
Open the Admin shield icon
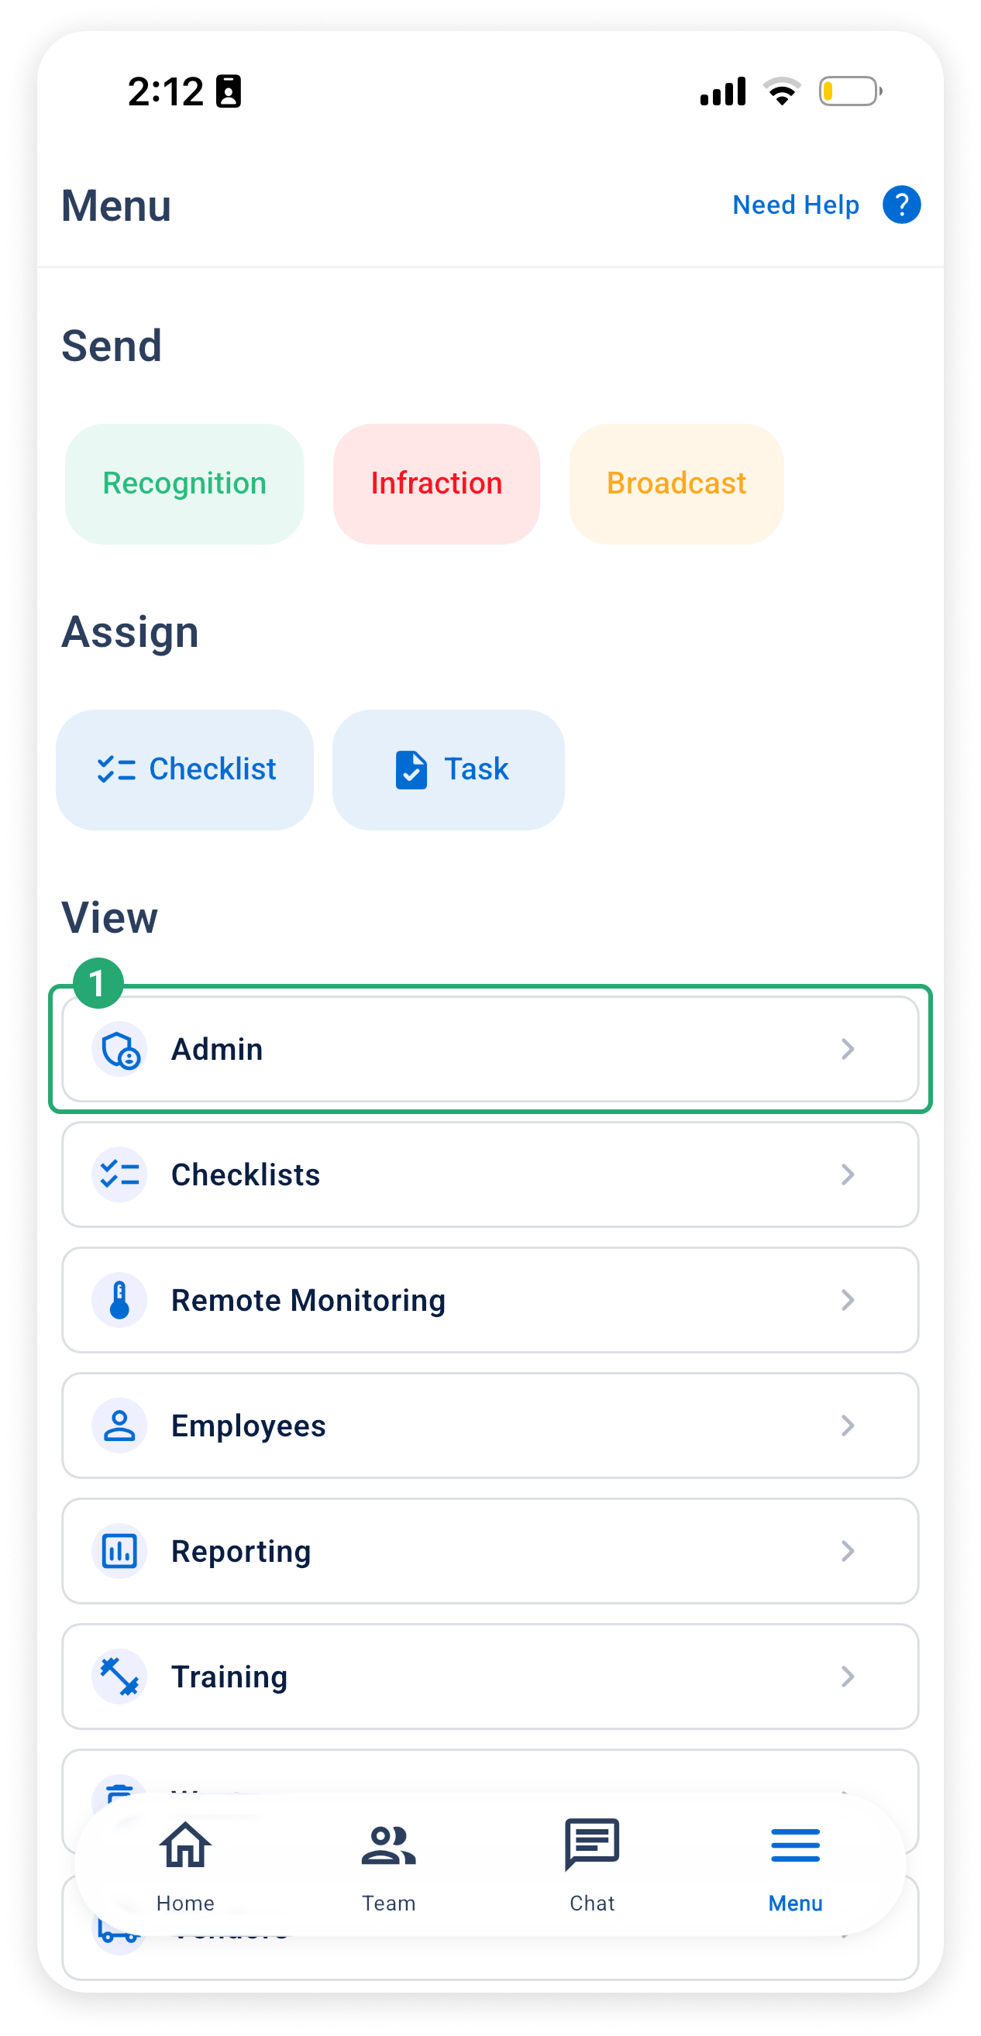pos(119,1049)
